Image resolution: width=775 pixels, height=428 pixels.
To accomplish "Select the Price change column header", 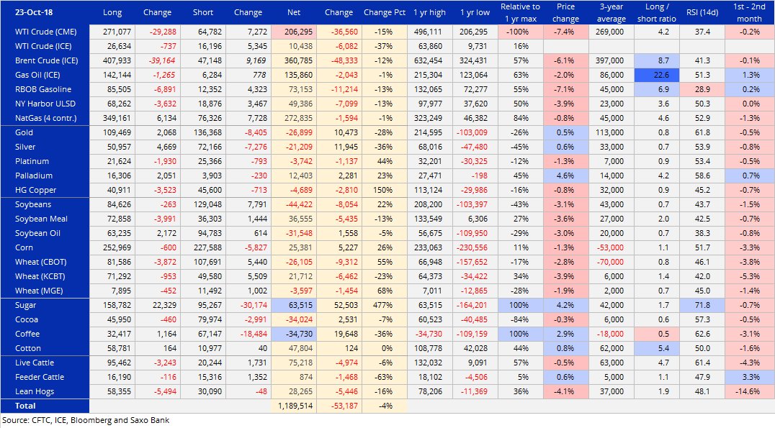I will point(565,12).
